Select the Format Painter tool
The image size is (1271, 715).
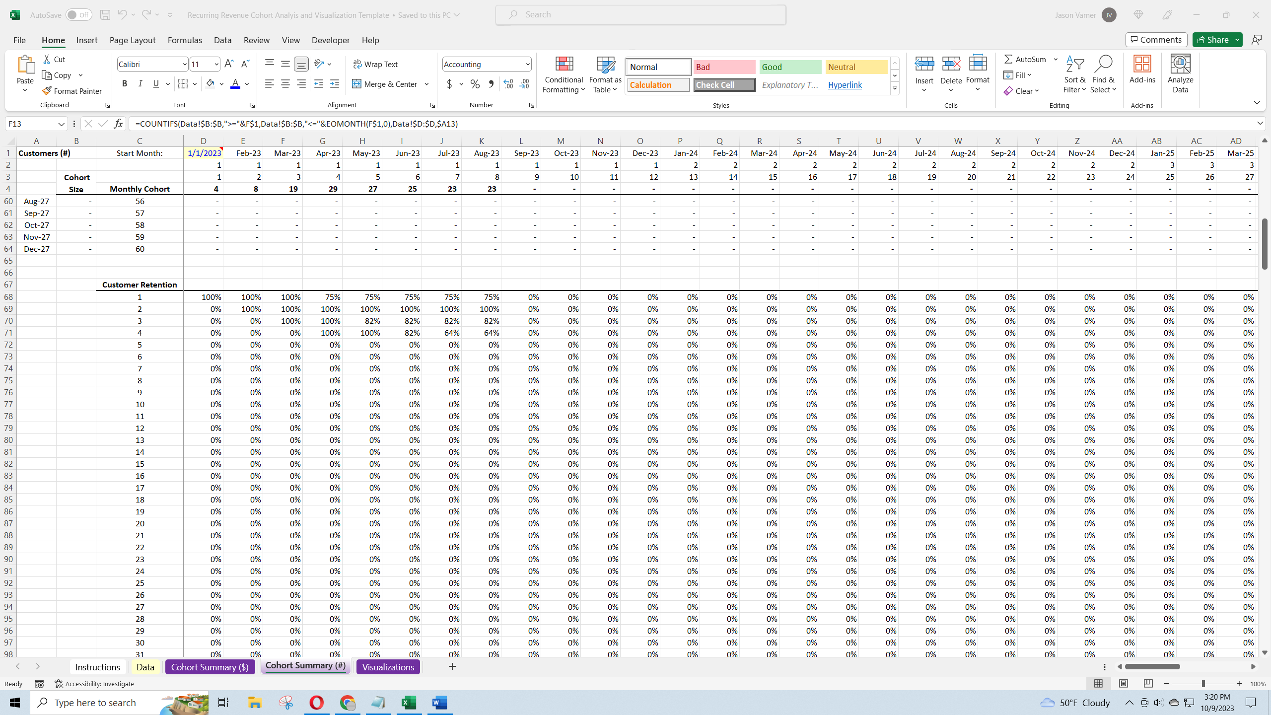[72, 90]
